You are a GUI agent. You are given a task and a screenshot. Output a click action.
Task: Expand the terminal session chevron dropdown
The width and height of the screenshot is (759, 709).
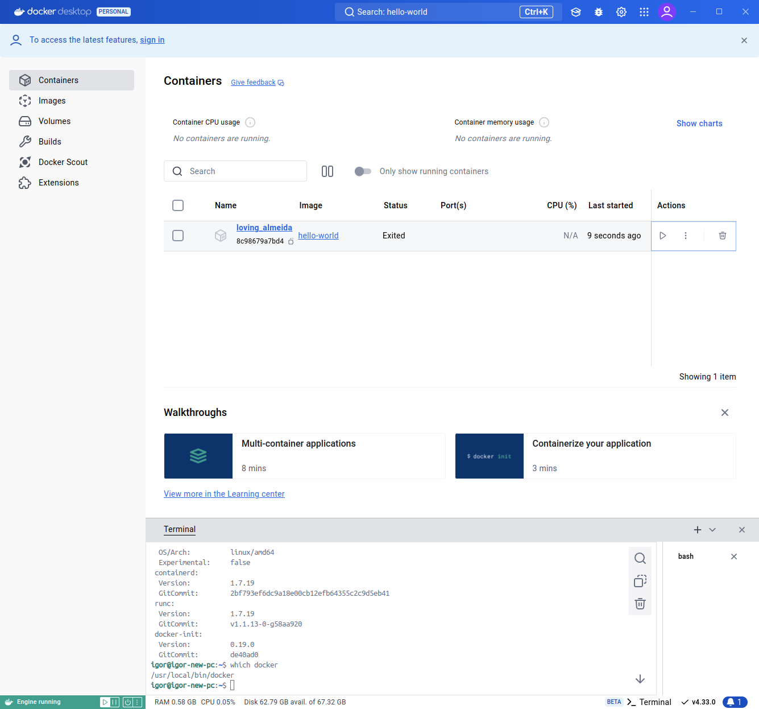[x=712, y=530]
